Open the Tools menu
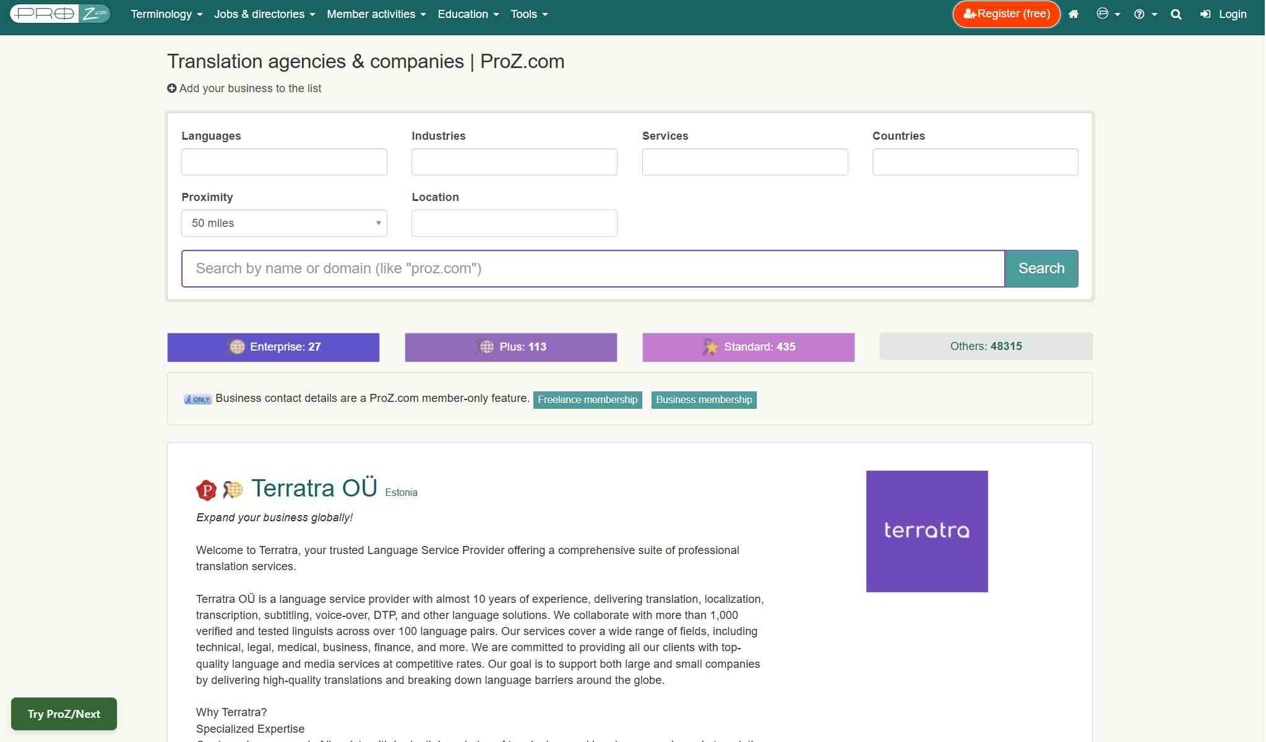 pyautogui.click(x=529, y=14)
